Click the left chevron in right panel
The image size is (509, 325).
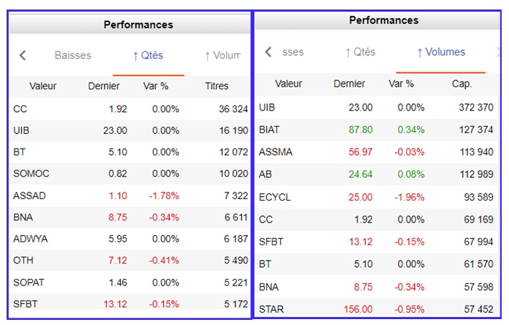(268, 52)
